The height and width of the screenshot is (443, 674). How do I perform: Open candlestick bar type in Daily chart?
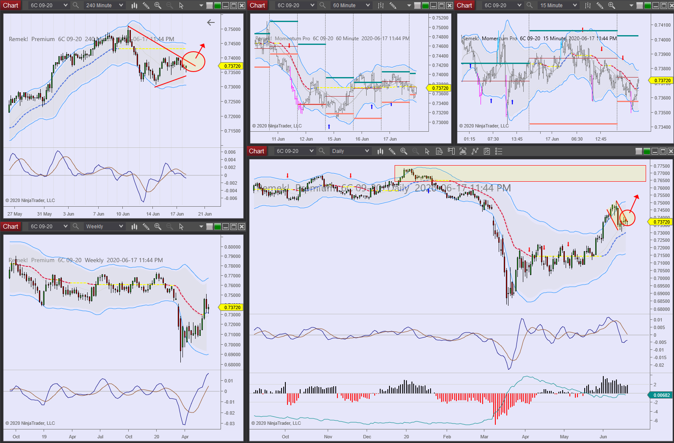click(x=380, y=151)
